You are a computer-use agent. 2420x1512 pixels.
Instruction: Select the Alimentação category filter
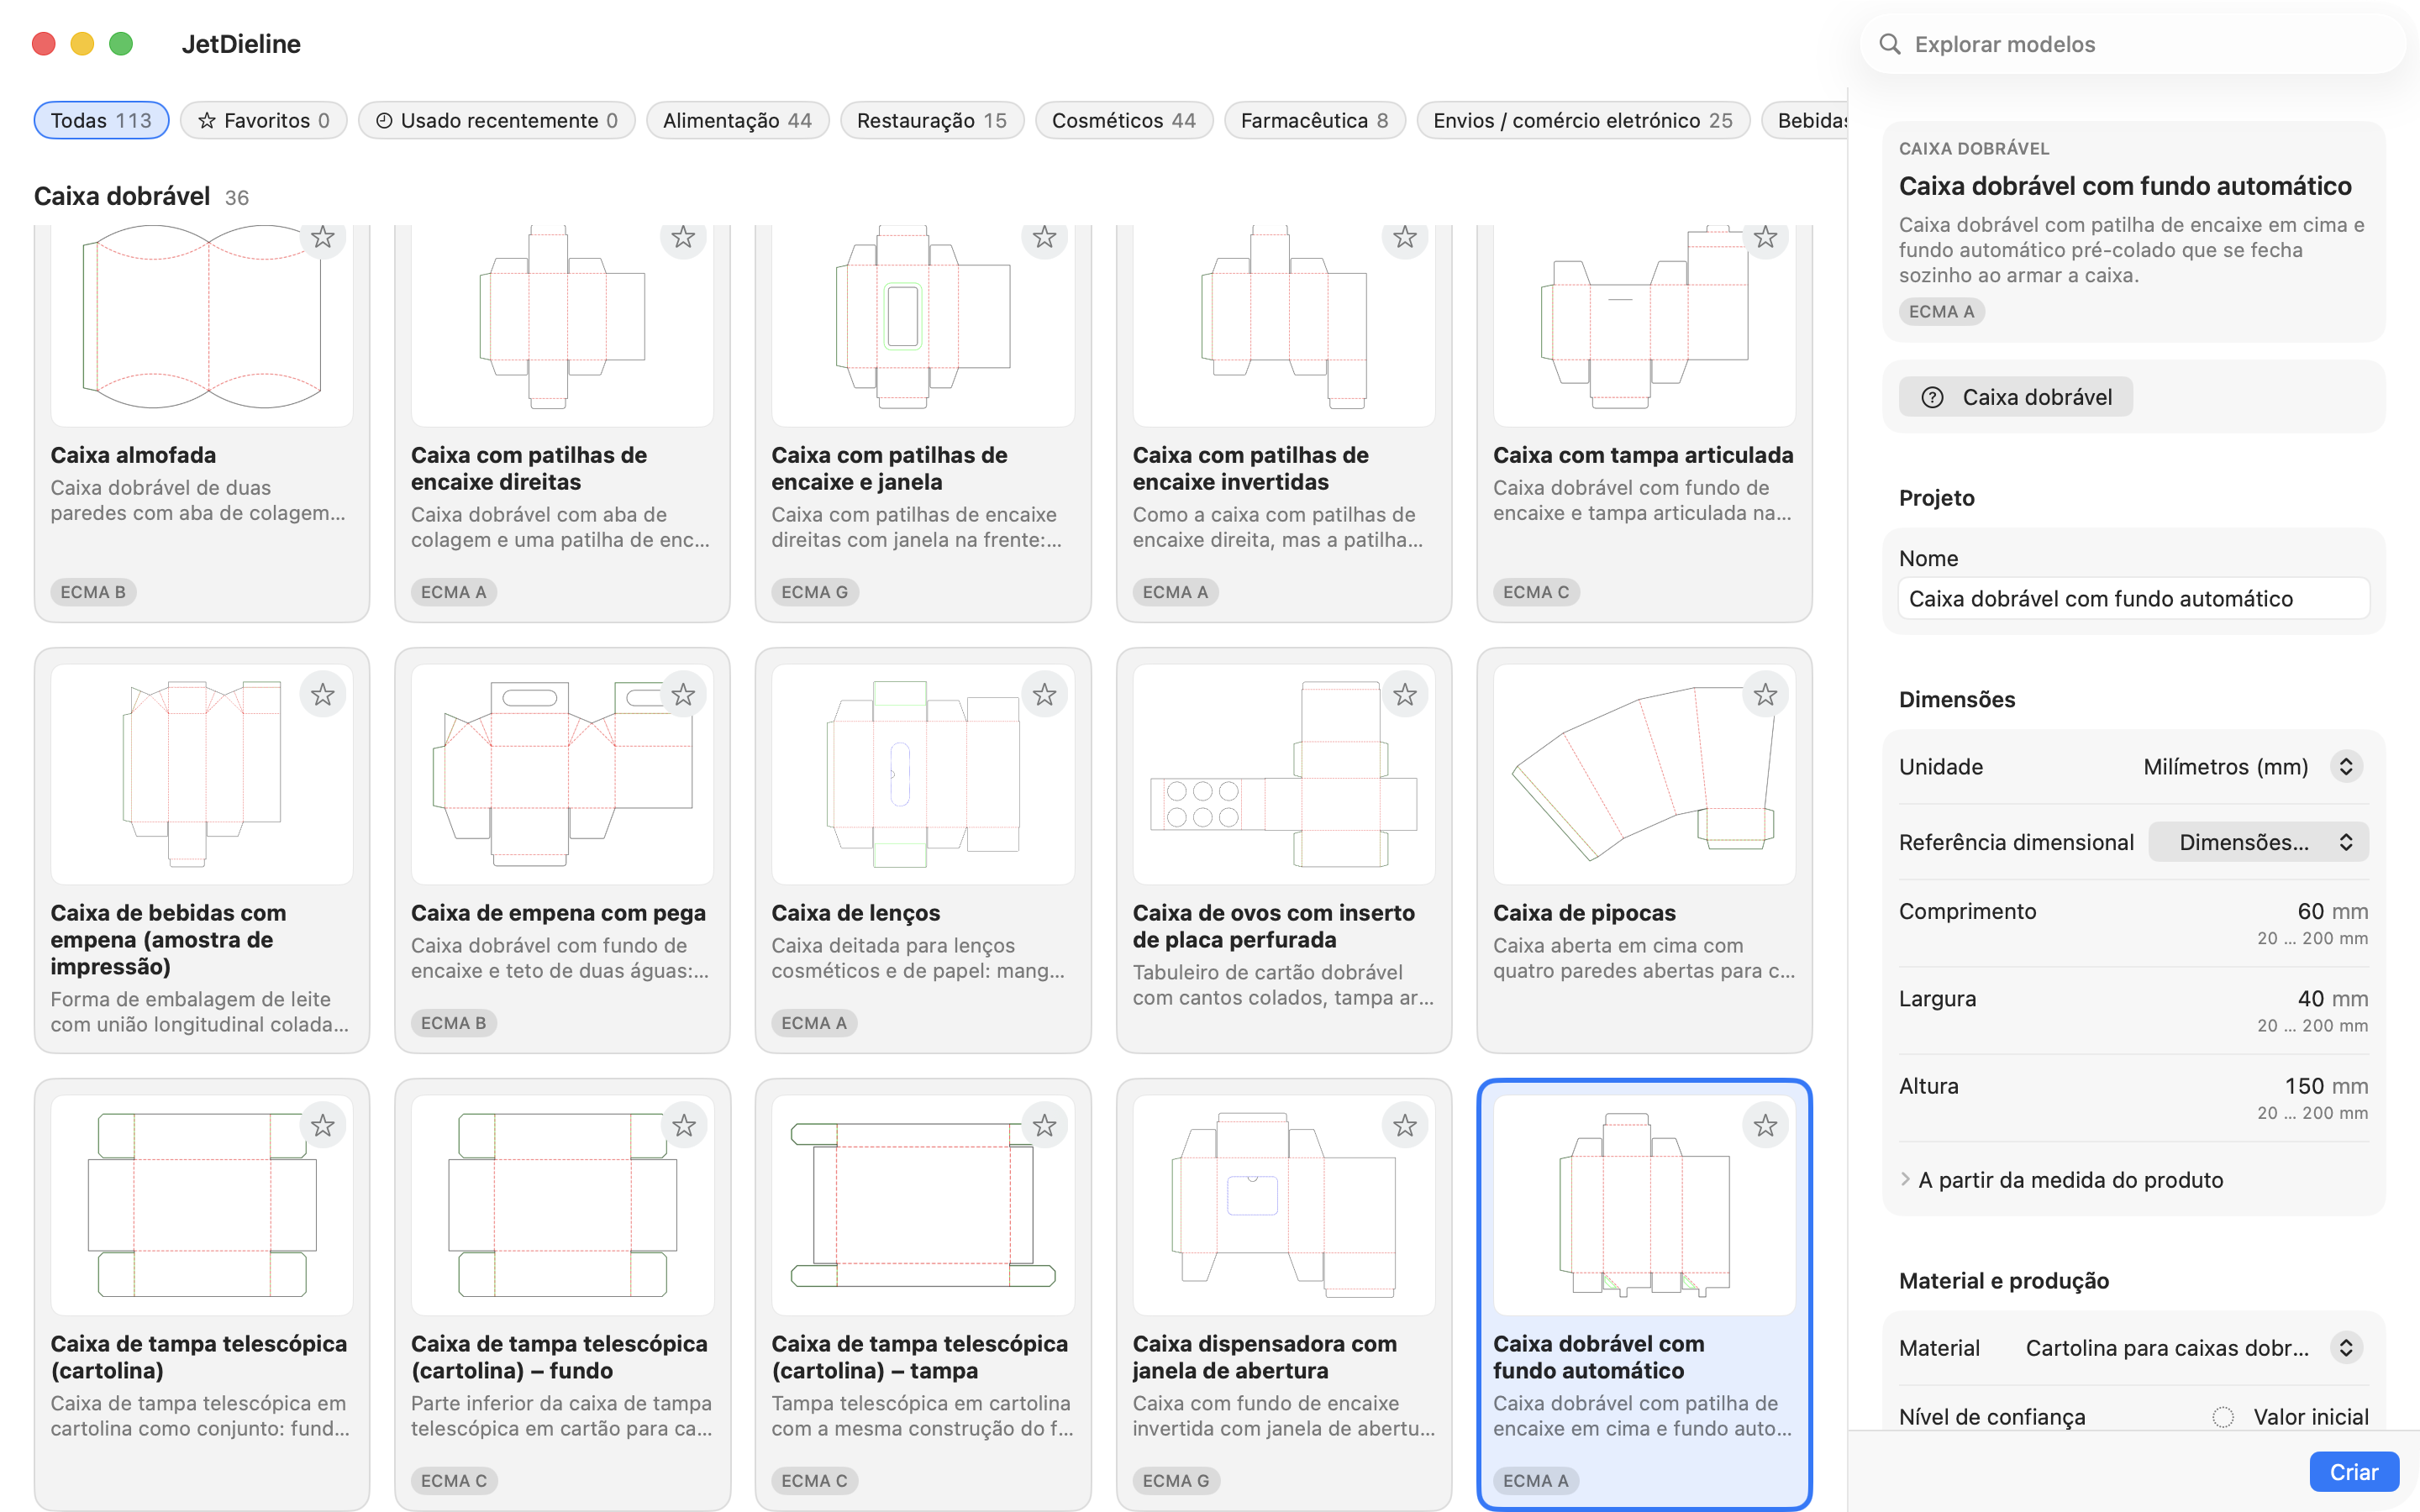737,120
